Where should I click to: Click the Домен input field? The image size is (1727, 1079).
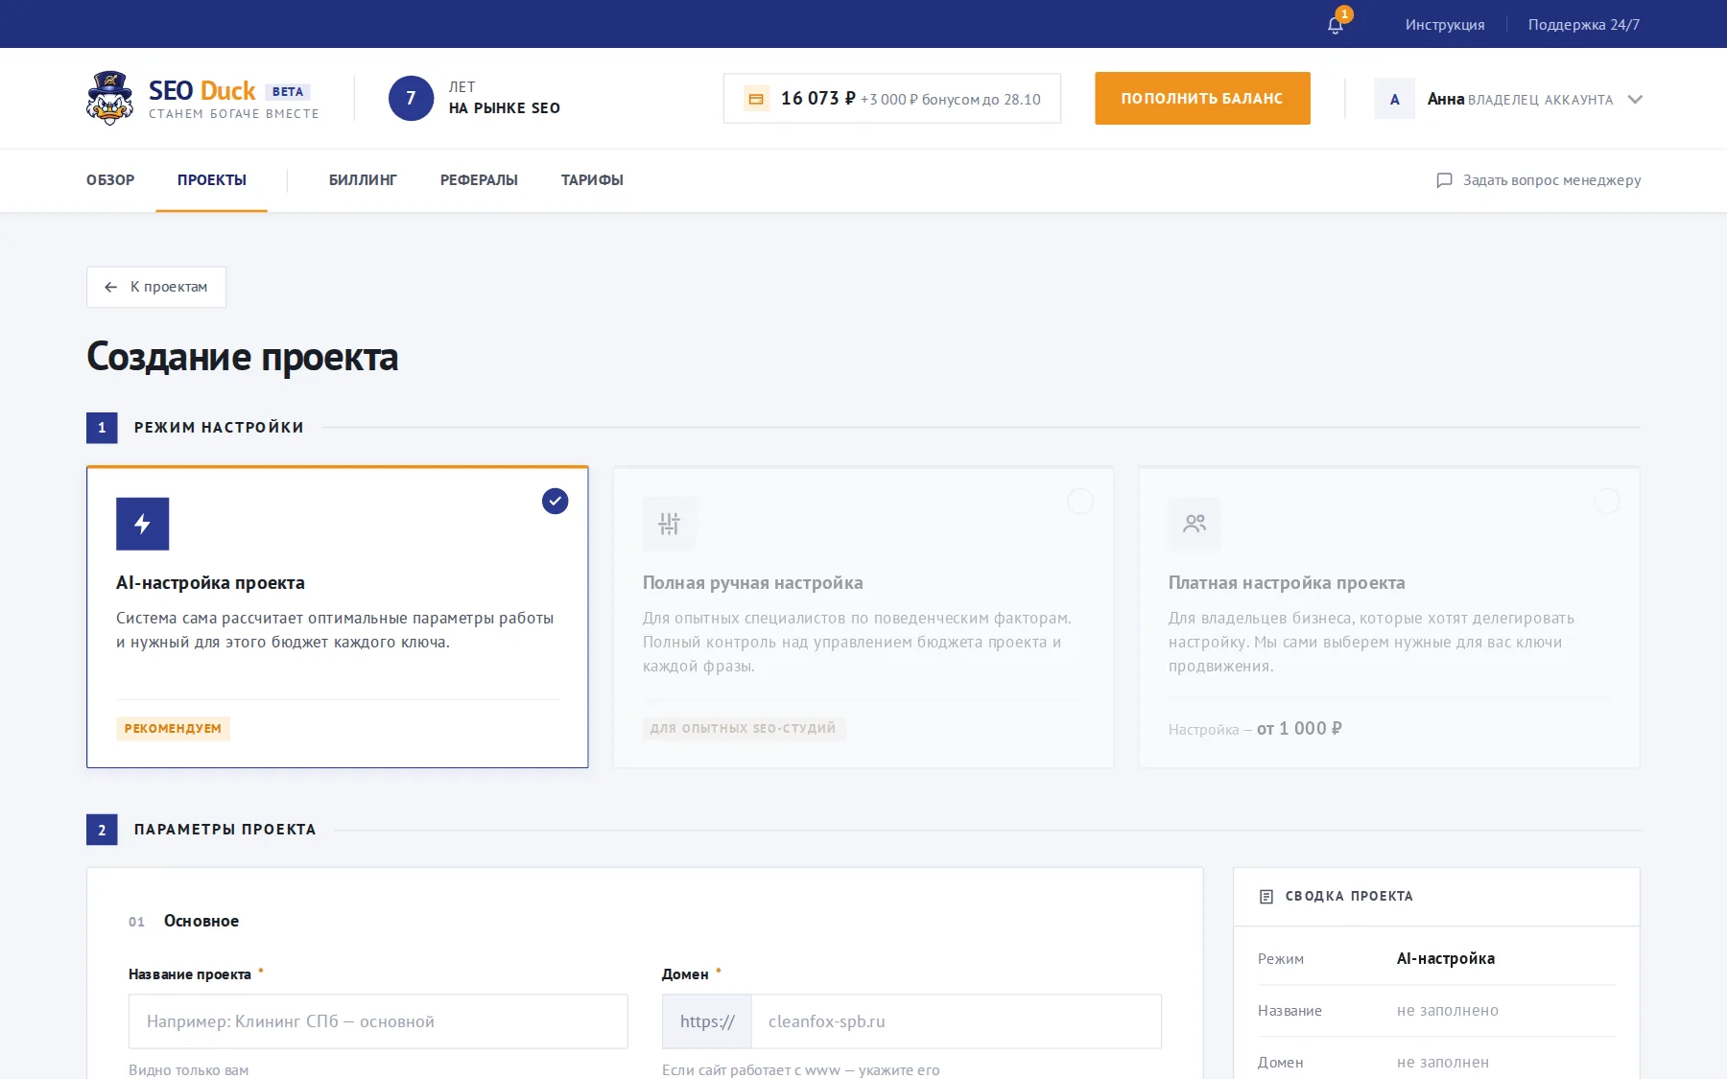(957, 1021)
